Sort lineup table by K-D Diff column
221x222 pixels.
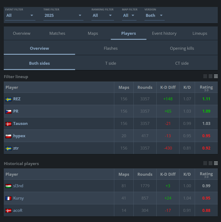click(168, 87)
